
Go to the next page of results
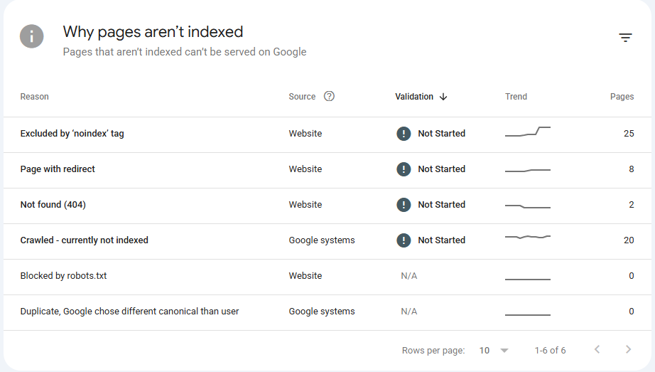pyautogui.click(x=628, y=349)
